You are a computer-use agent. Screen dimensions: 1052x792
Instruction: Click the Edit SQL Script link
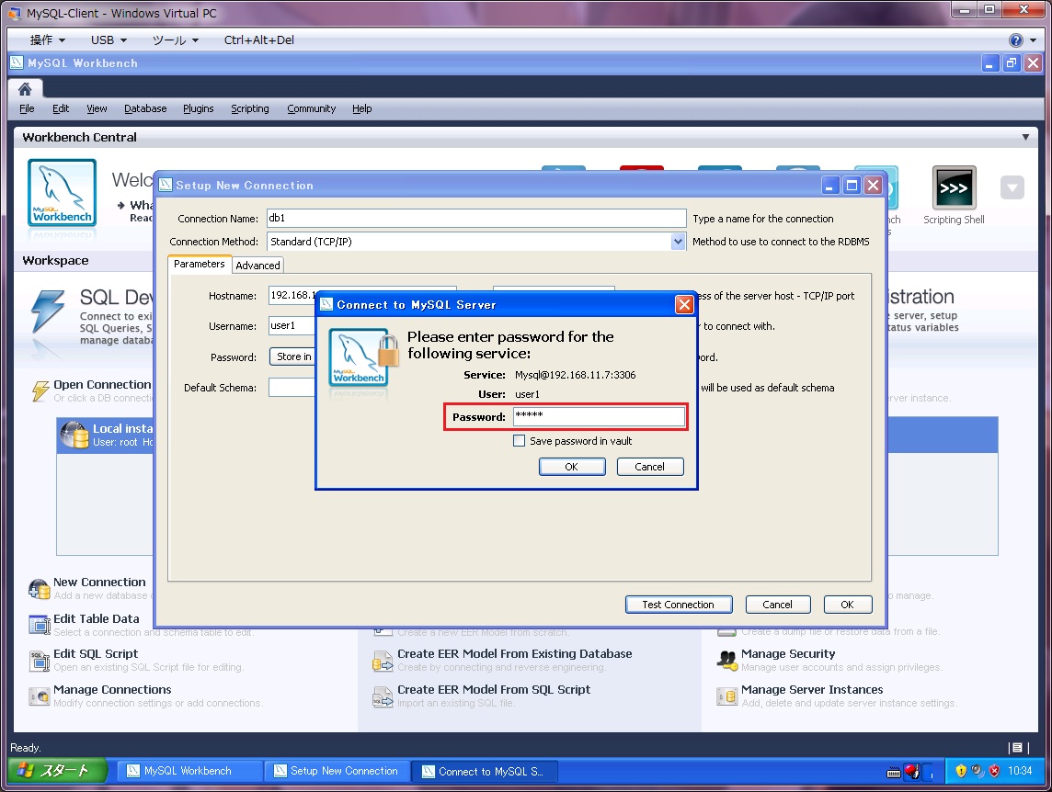coord(96,653)
